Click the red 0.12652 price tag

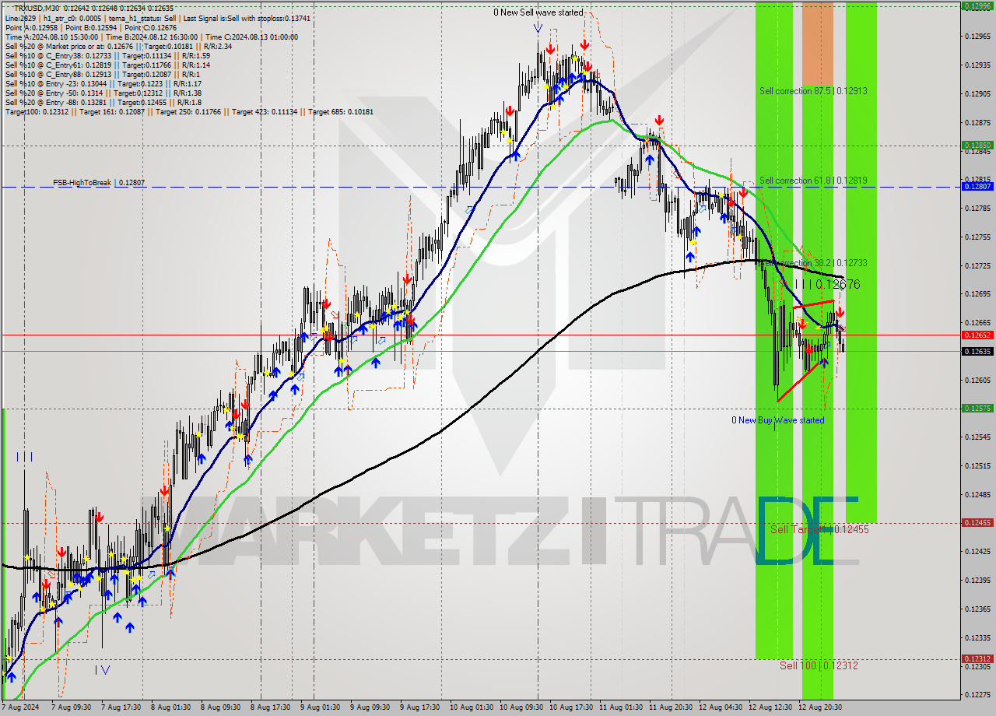(x=977, y=335)
